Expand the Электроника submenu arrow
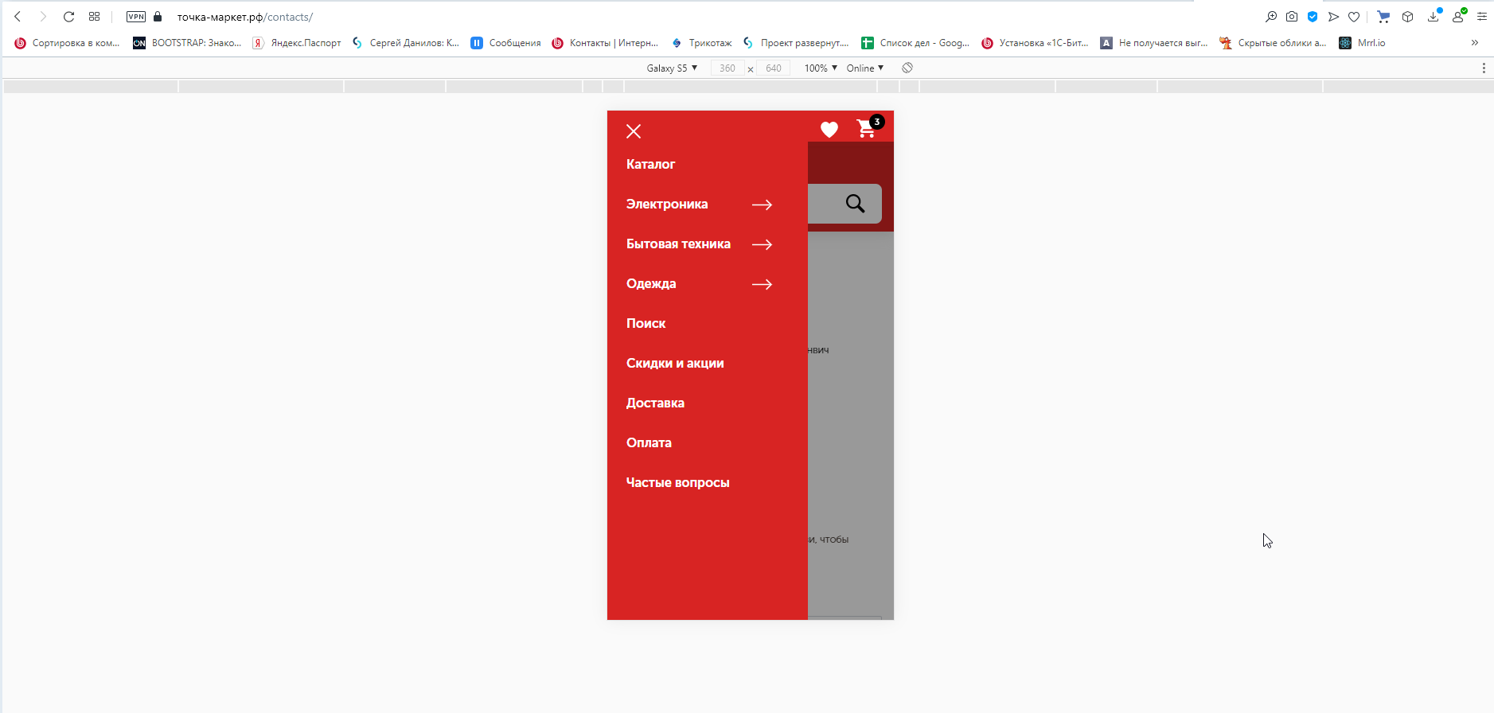 [762, 205]
